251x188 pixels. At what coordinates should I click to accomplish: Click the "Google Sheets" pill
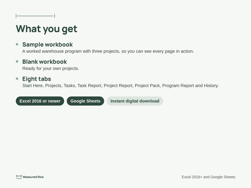(x=85, y=101)
